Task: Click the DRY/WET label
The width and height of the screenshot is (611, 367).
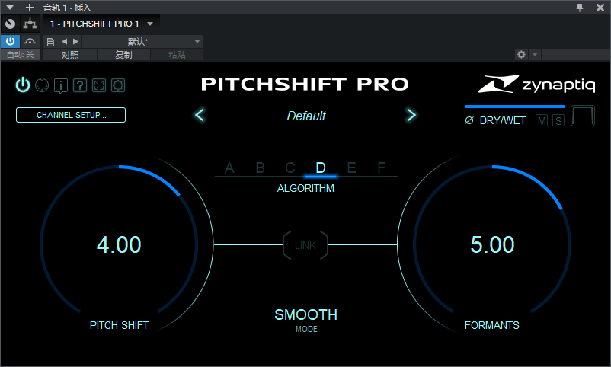Action: point(502,120)
